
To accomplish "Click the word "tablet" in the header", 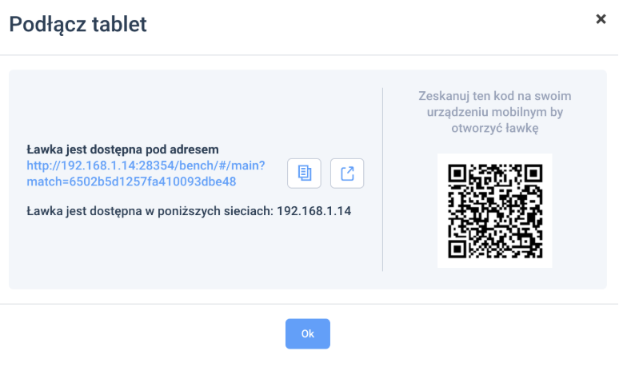I will point(118,24).
